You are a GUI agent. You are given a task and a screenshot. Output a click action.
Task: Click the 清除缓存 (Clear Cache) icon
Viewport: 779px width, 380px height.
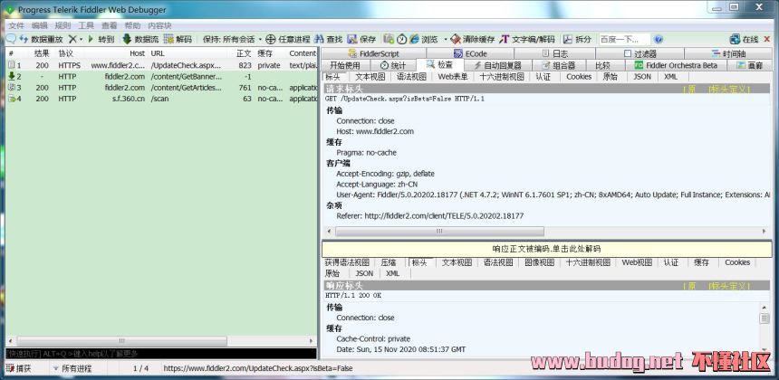pyautogui.click(x=456, y=40)
